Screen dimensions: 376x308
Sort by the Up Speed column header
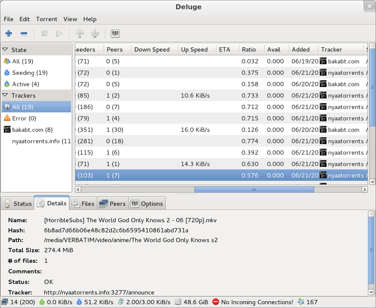[197, 49]
